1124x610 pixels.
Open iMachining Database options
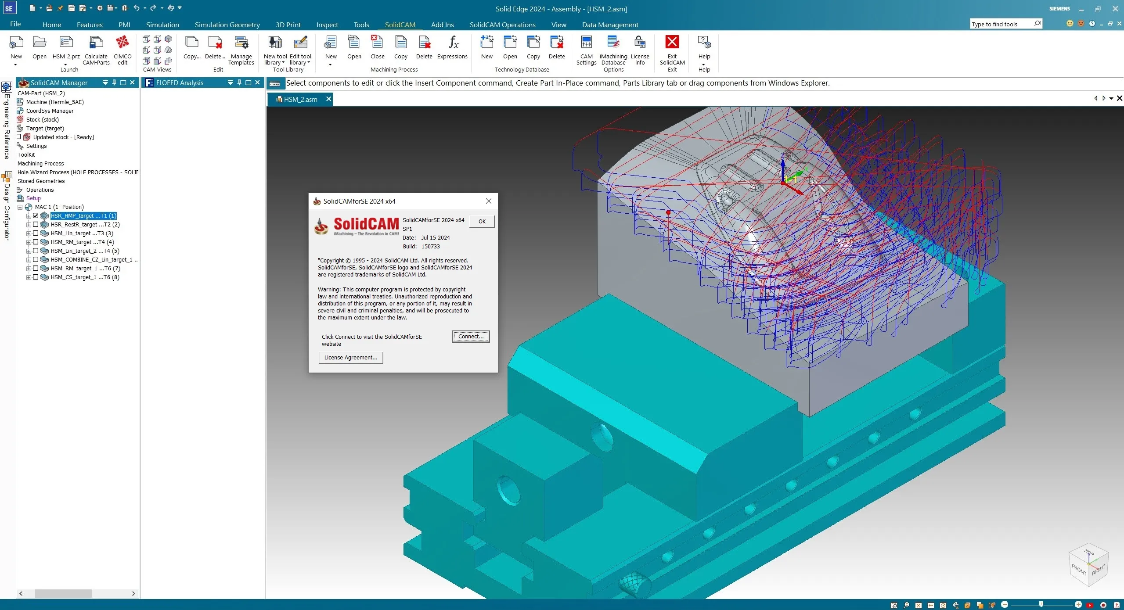pos(613,50)
